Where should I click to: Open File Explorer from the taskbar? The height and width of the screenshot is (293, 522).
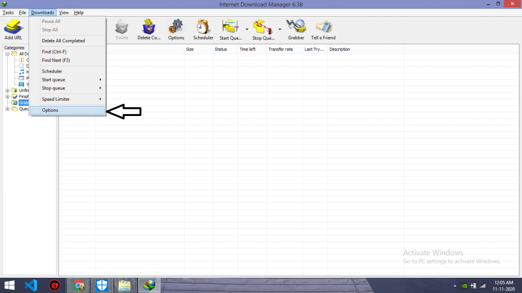(125, 285)
